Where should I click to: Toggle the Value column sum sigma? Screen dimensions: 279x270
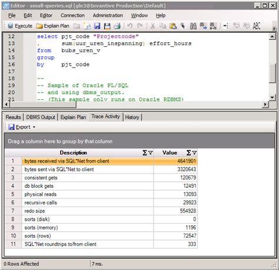(x=189, y=153)
